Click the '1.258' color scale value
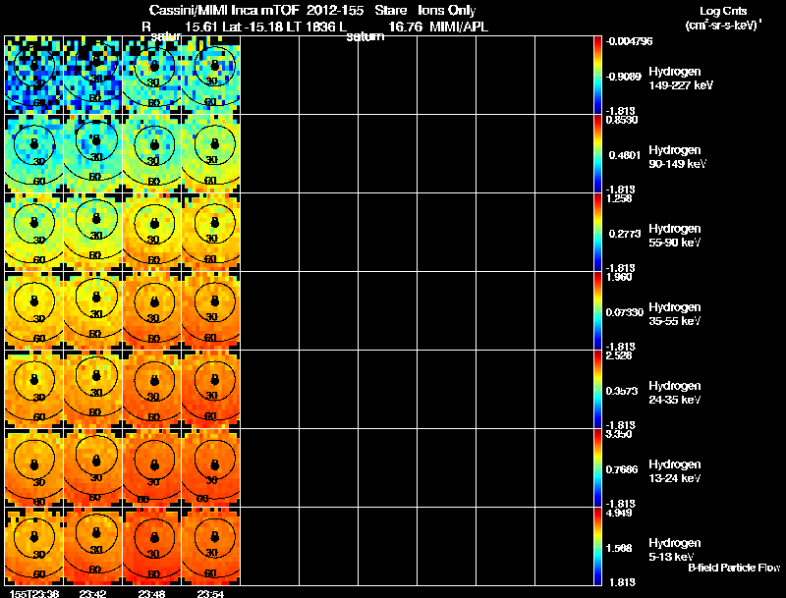The image size is (786, 598). (619, 198)
